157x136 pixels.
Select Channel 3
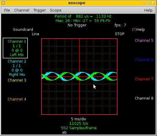[17, 80]
